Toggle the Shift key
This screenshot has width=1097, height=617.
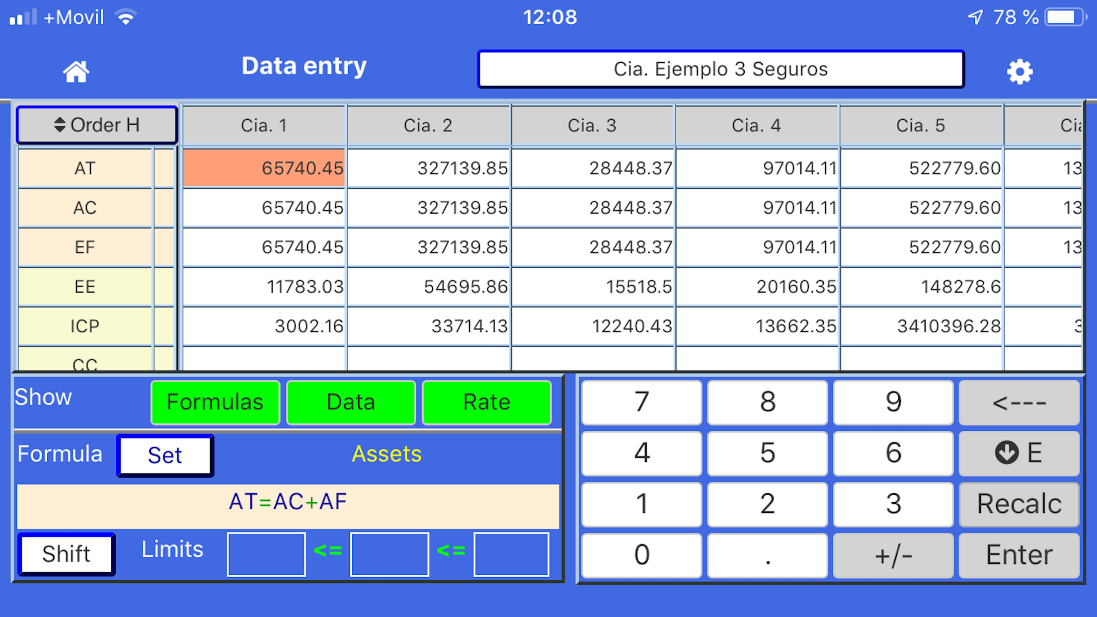[x=66, y=554]
